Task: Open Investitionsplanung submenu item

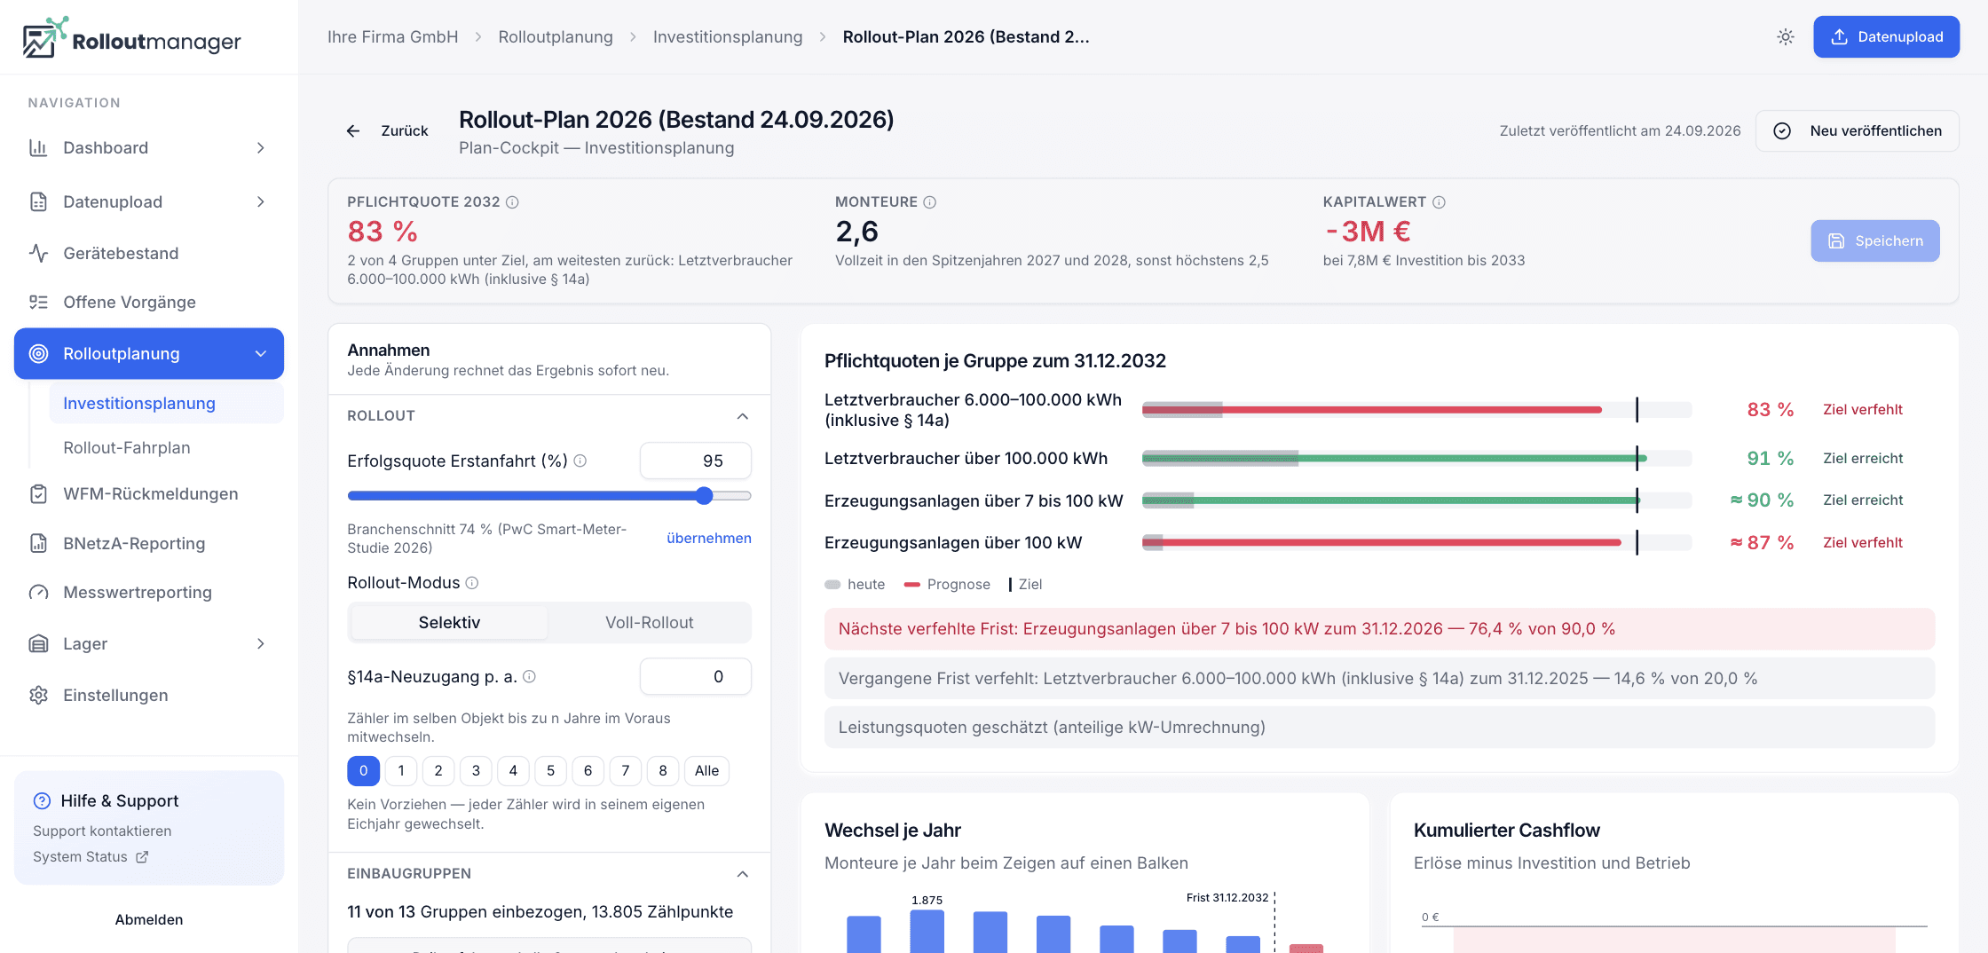Action: (167, 403)
